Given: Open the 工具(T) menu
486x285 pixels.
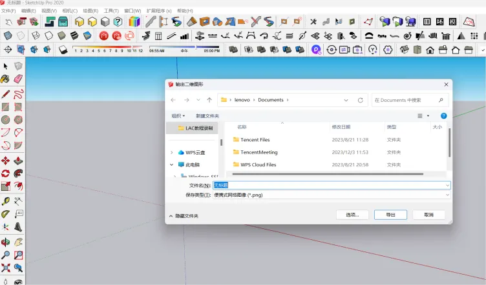Looking at the screenshot, I should click(x=111, y=11).
